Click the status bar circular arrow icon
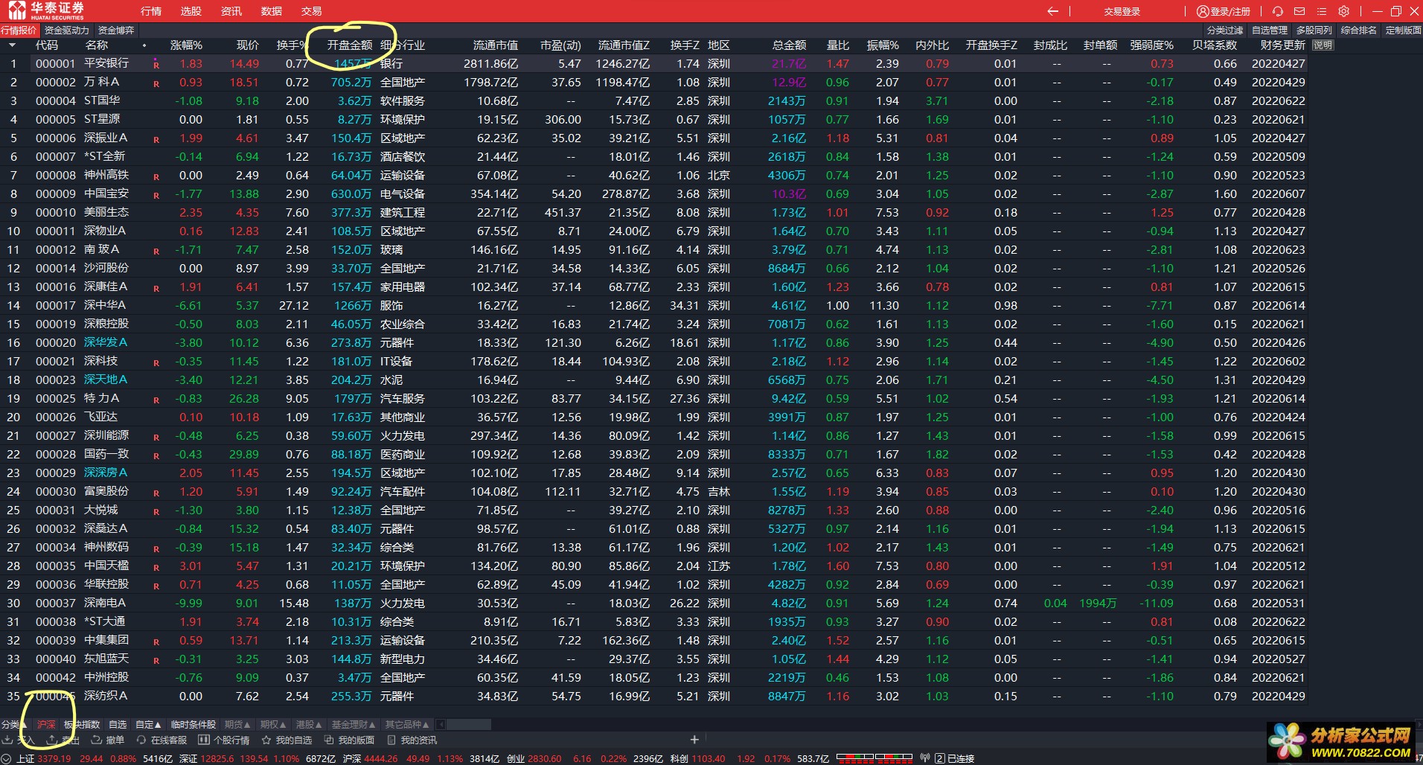Image resolution: width=1423 pixels, height=765 pixels. [x=6, y=758]
